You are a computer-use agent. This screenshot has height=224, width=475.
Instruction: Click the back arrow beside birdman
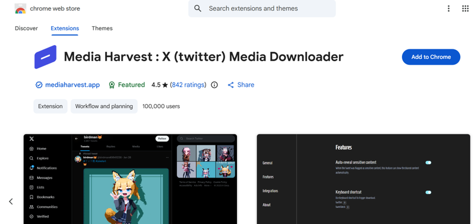(x=77, y=138)
